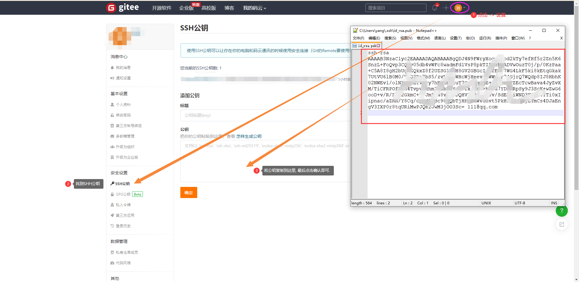
Task: Click the green help question-mark button
Action: pos(562,211)
